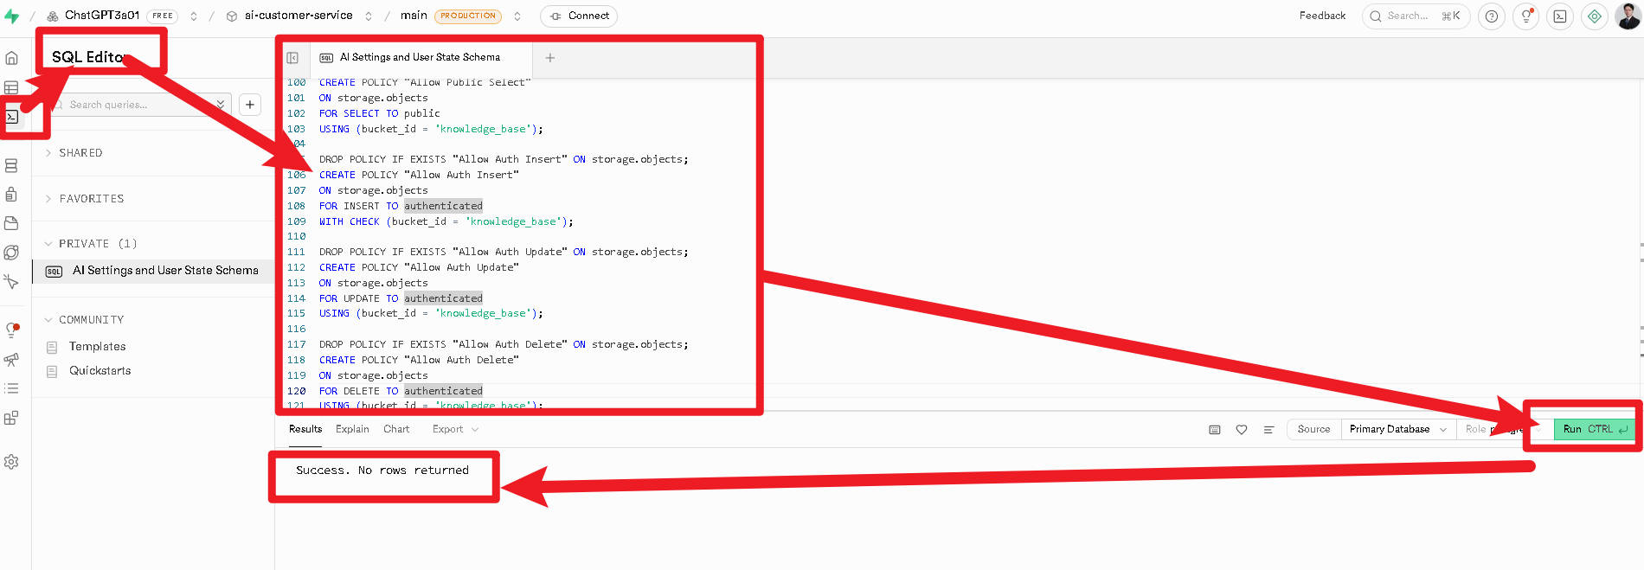The image size is (1644, 570).
Task: Open the SQL Editor sidebar icon
Action: pos(12,116)
